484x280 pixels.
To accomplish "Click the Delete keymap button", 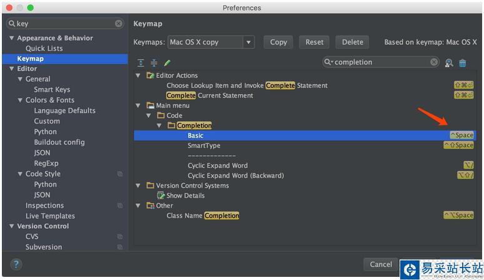I will click(352, 42).
